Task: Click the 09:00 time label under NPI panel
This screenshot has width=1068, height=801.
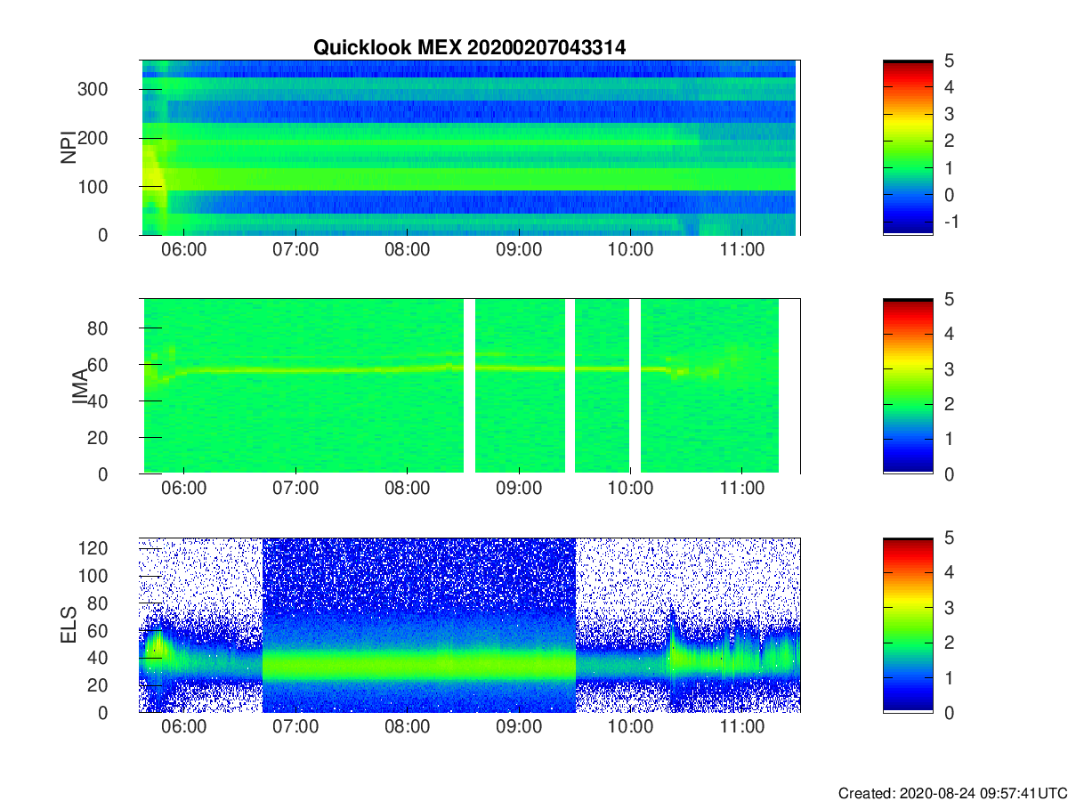Action: point(518,250)
